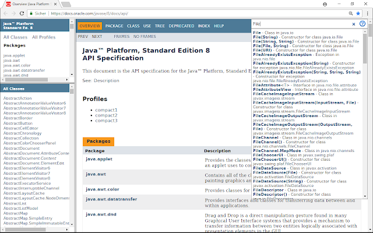Open the compact3 profile link
Viewport: 373px width, 233px height.
point(106,121)
